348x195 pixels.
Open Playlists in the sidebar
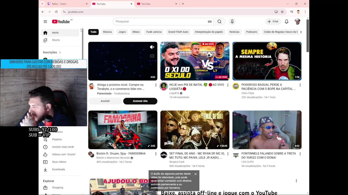60,139
